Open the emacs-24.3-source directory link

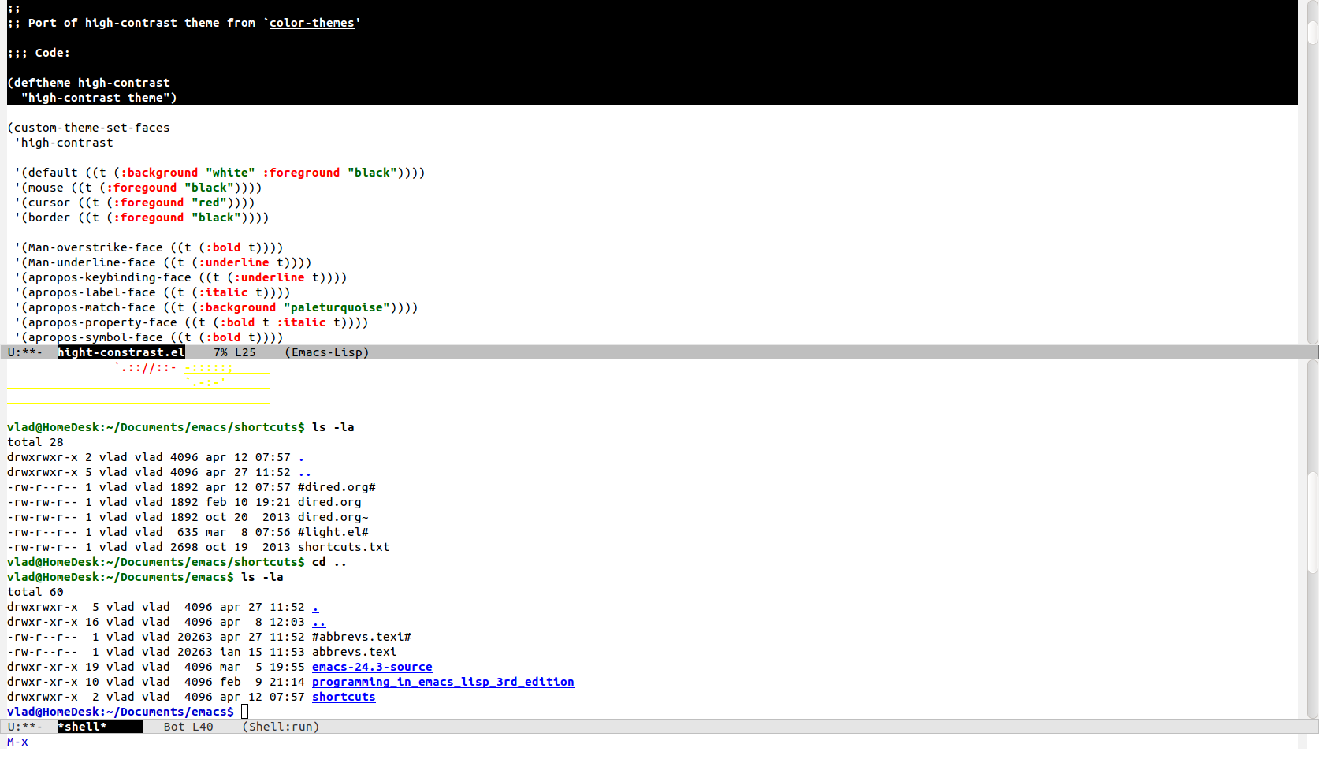[x=372, y=667]
